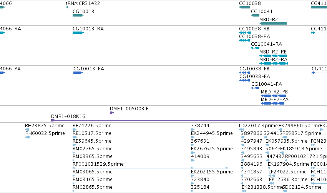
Task: Click the MBD-R2-PA protein label
Action: [275, 100]
